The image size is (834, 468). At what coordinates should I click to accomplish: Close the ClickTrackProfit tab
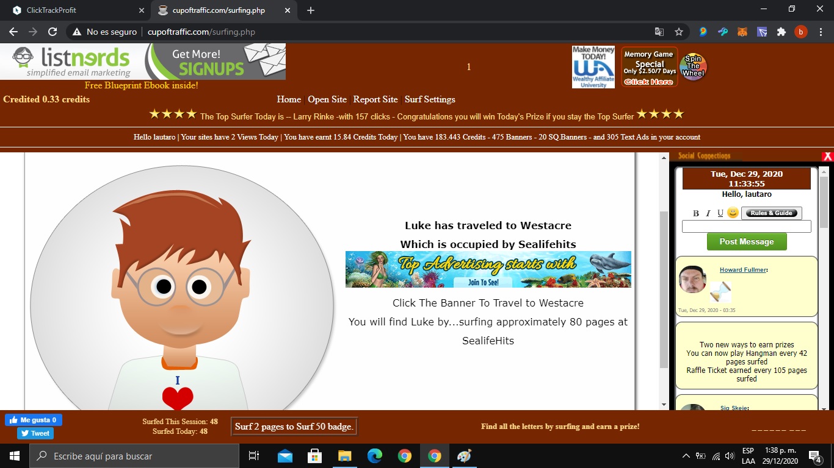pyautogui.click(x=141, y=10)
